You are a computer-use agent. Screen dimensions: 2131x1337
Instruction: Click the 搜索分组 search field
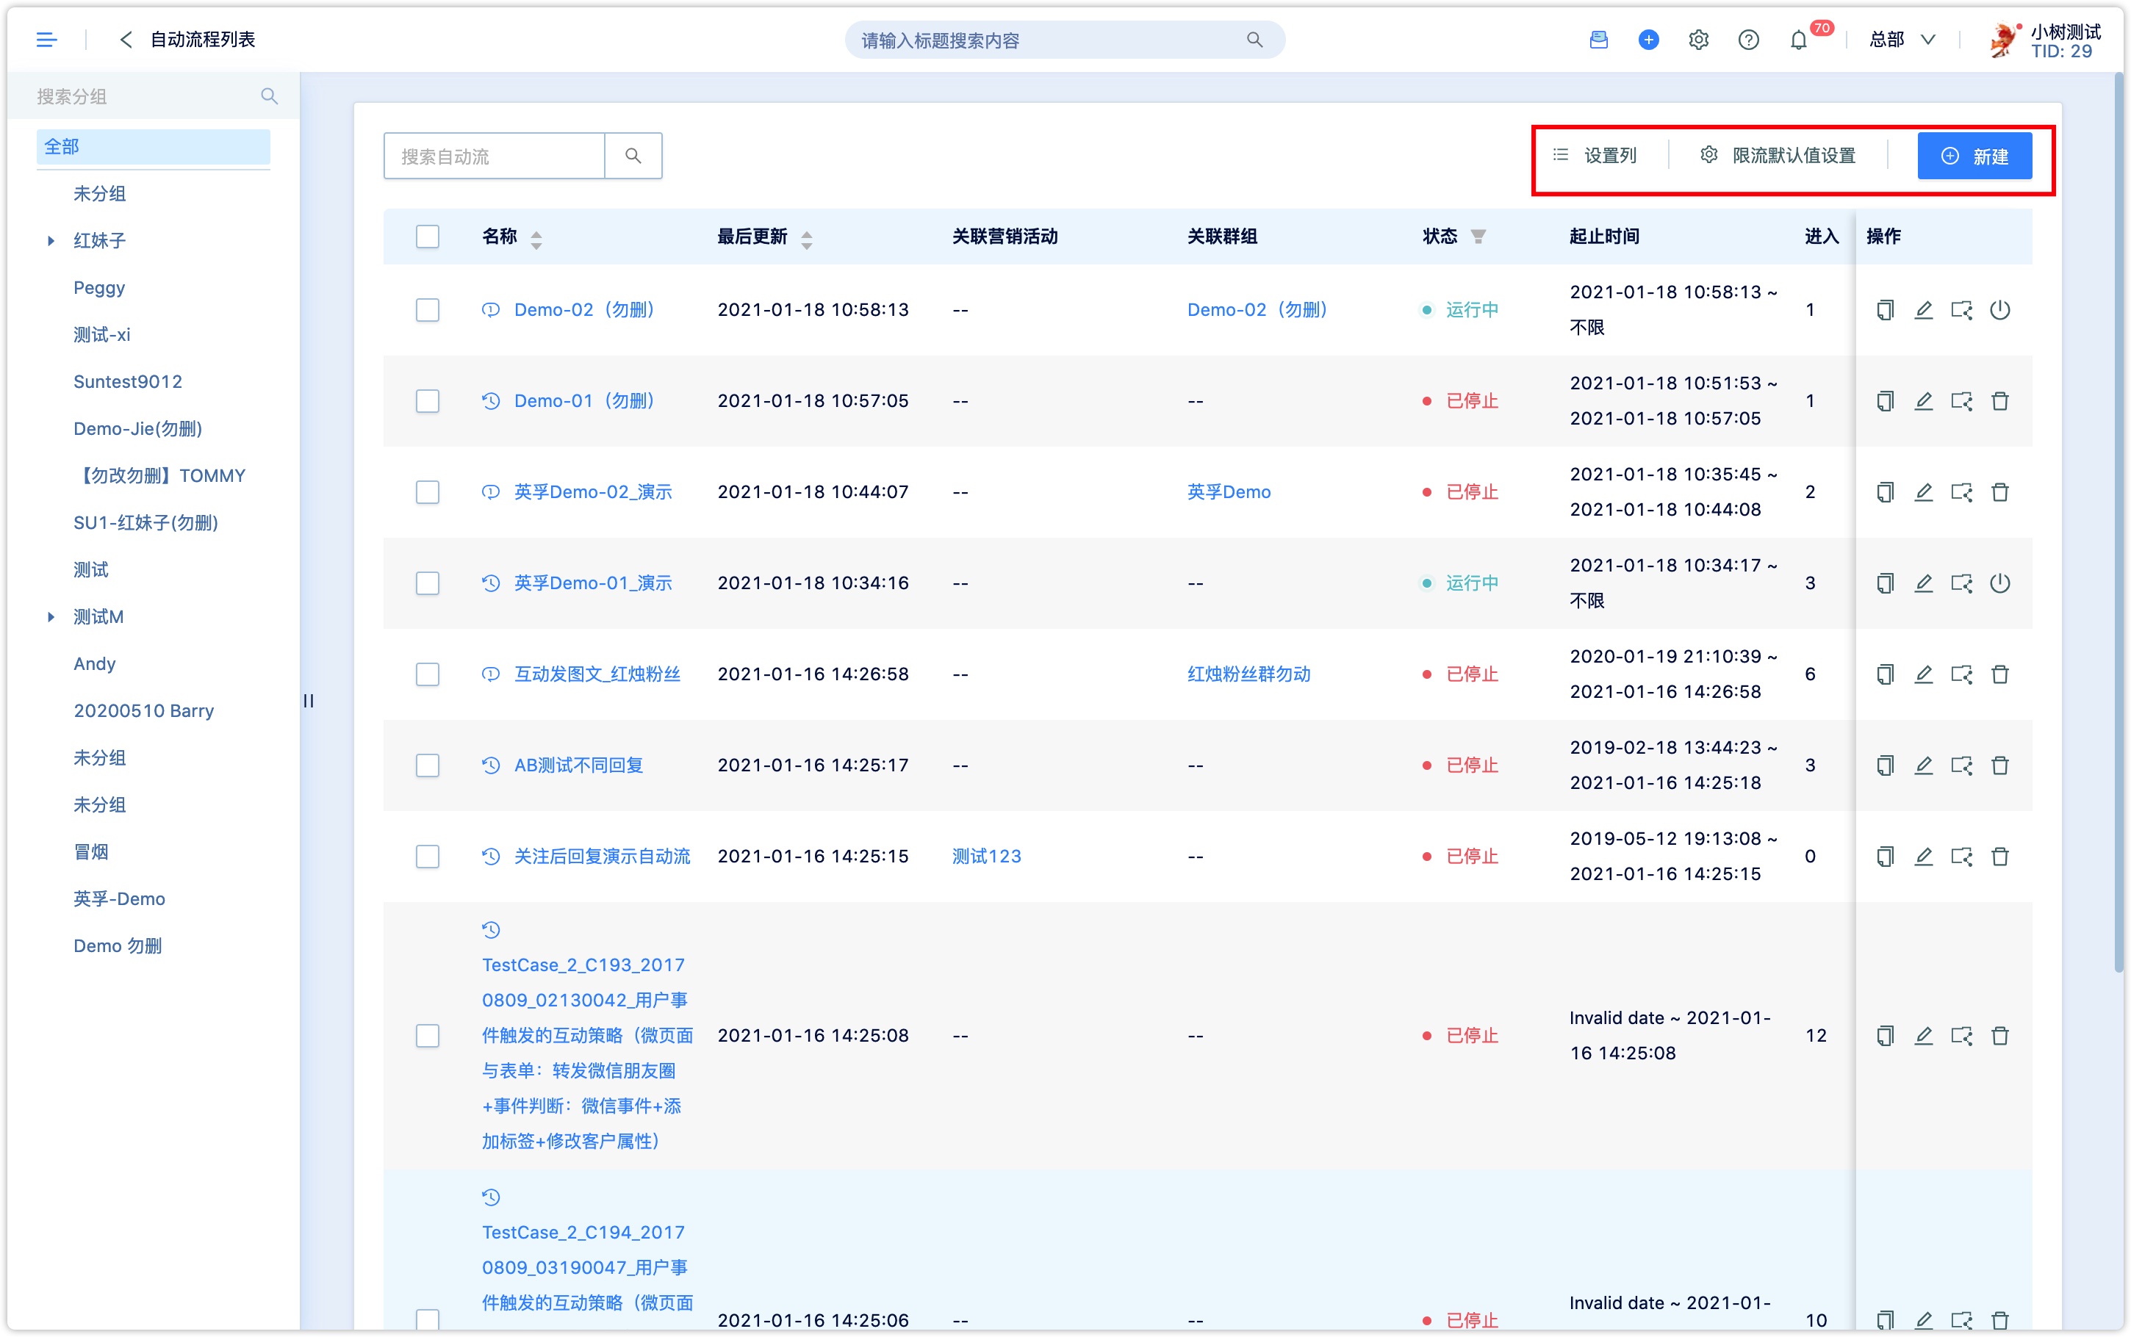click(153, 96)
